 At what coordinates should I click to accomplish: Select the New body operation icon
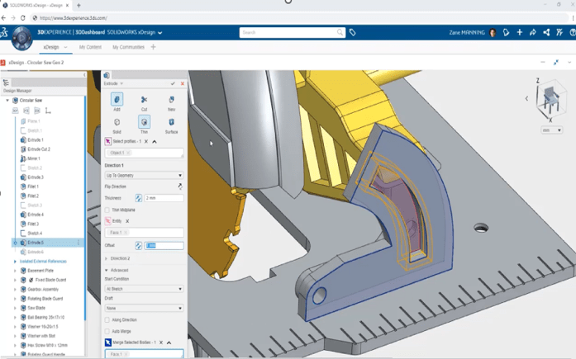click(171, 100)
